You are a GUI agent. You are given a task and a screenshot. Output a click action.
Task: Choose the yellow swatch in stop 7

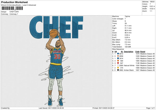click(118, 68)
